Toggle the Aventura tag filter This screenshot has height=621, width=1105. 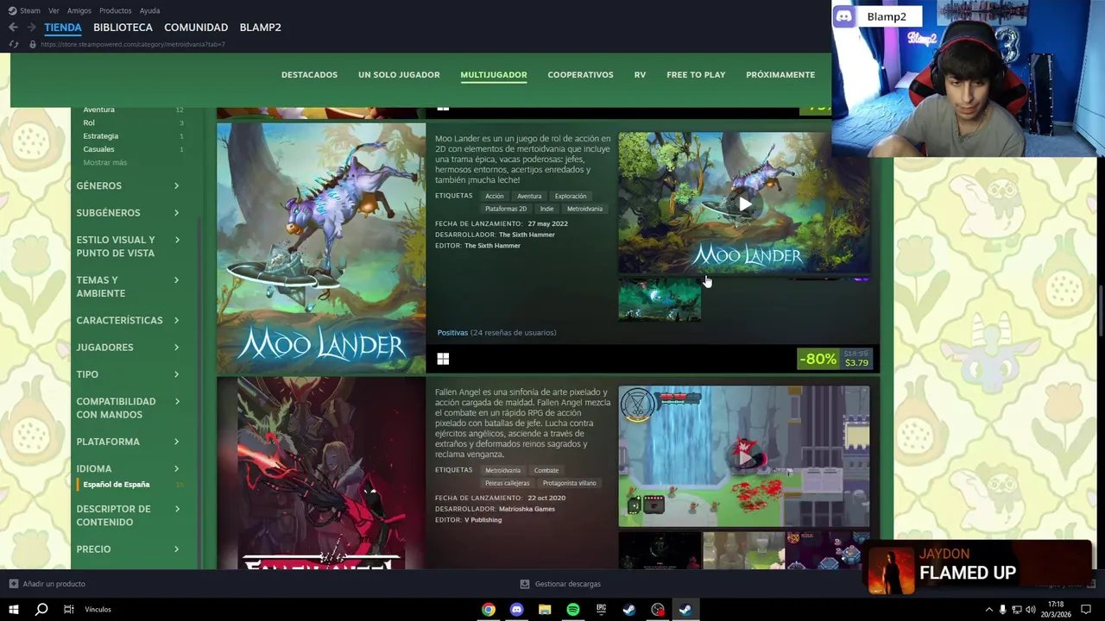(x=98, y=110)
